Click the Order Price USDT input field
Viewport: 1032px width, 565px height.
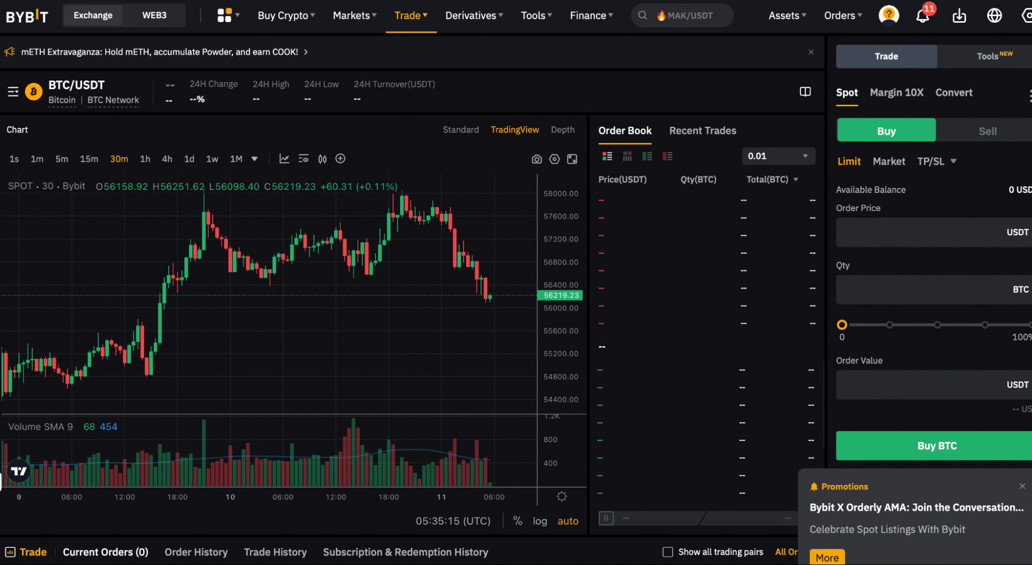click(934, 232)
